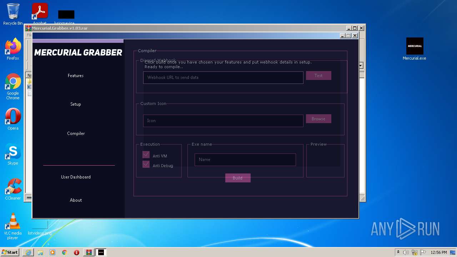Click the Build button
This screenshot has height=257, width=457.
point(238,178)
